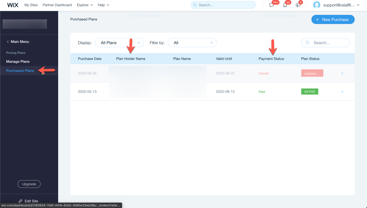Focus the purchased plans Search field
This screenshot has height=208, width=367.
point(325,43)
